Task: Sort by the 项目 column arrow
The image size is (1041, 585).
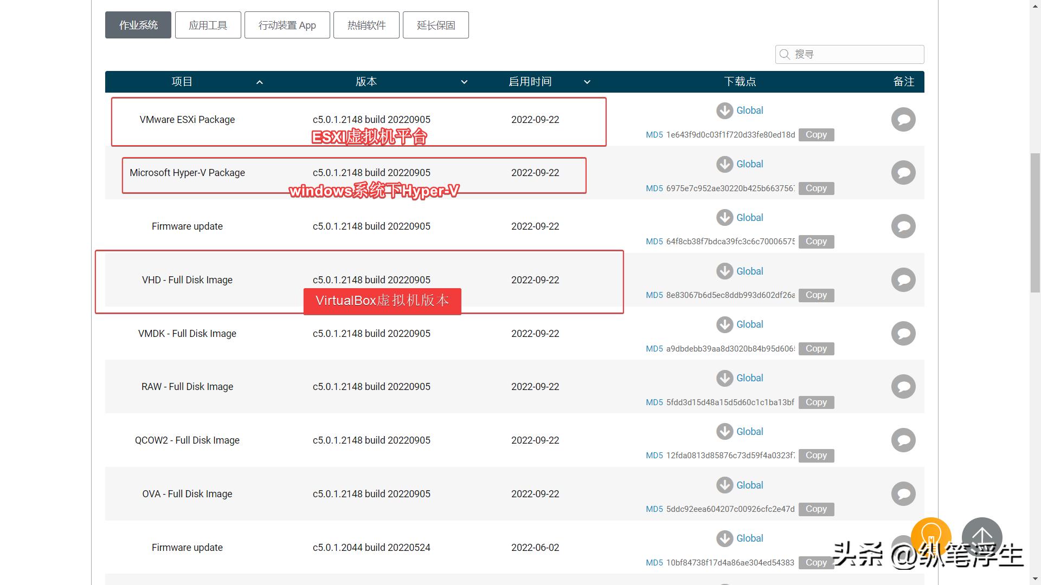Action: point(259,82)
